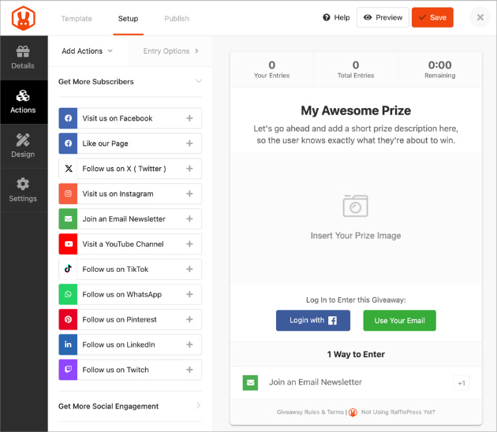This screenshot has height=432, width=497.
Task: Click the RafflePress rabbit logo
Action: pos(23,18)
